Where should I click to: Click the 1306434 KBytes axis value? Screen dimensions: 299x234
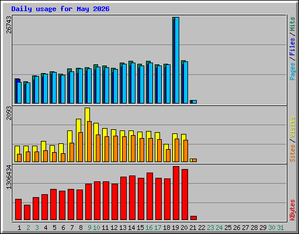point(9,177)
